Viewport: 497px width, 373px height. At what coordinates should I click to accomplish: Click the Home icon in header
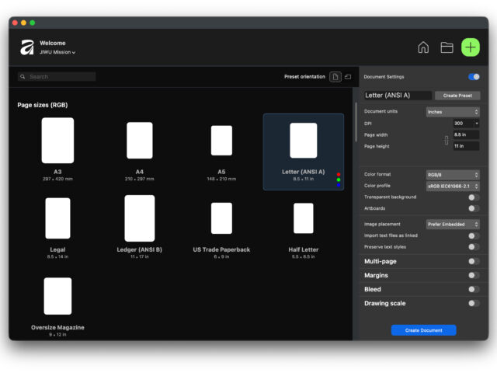pos(423,47)
